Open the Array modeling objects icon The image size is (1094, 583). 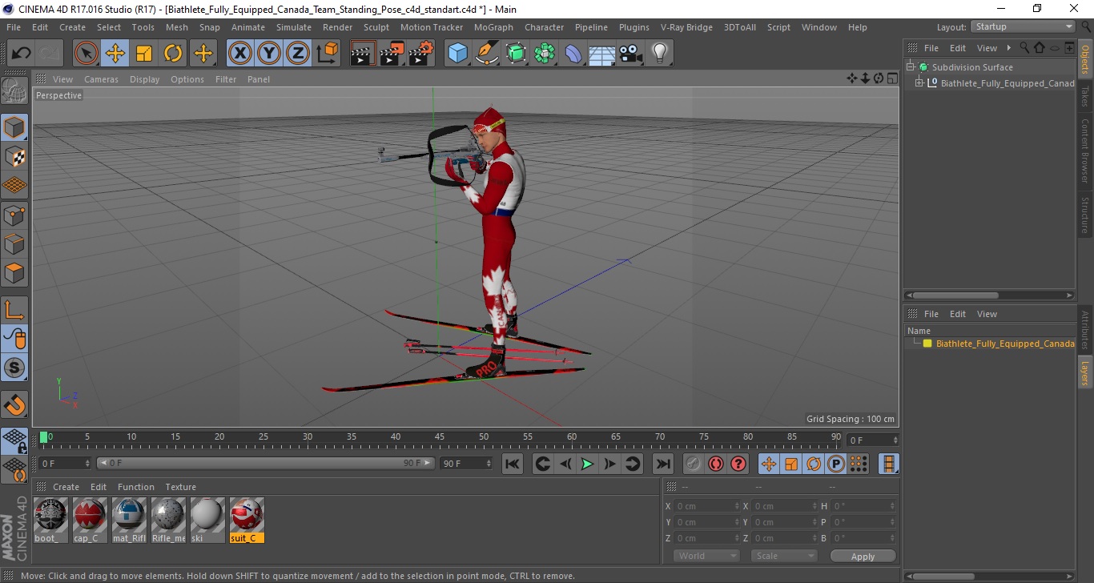[x=545, y=54]
